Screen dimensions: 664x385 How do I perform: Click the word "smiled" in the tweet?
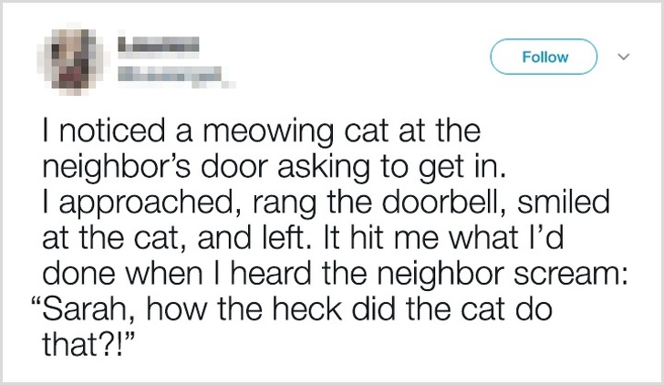tap(564, 202)
